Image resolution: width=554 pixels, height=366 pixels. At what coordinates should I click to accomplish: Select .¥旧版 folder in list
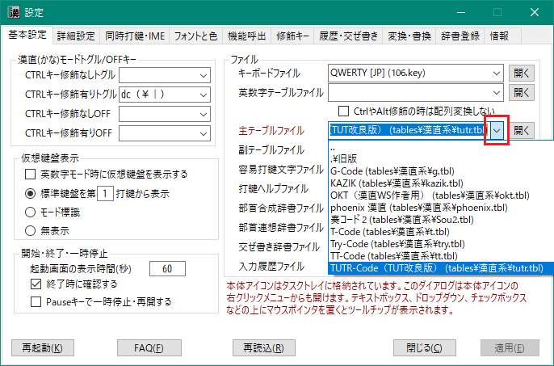click(x=441, y=159)
